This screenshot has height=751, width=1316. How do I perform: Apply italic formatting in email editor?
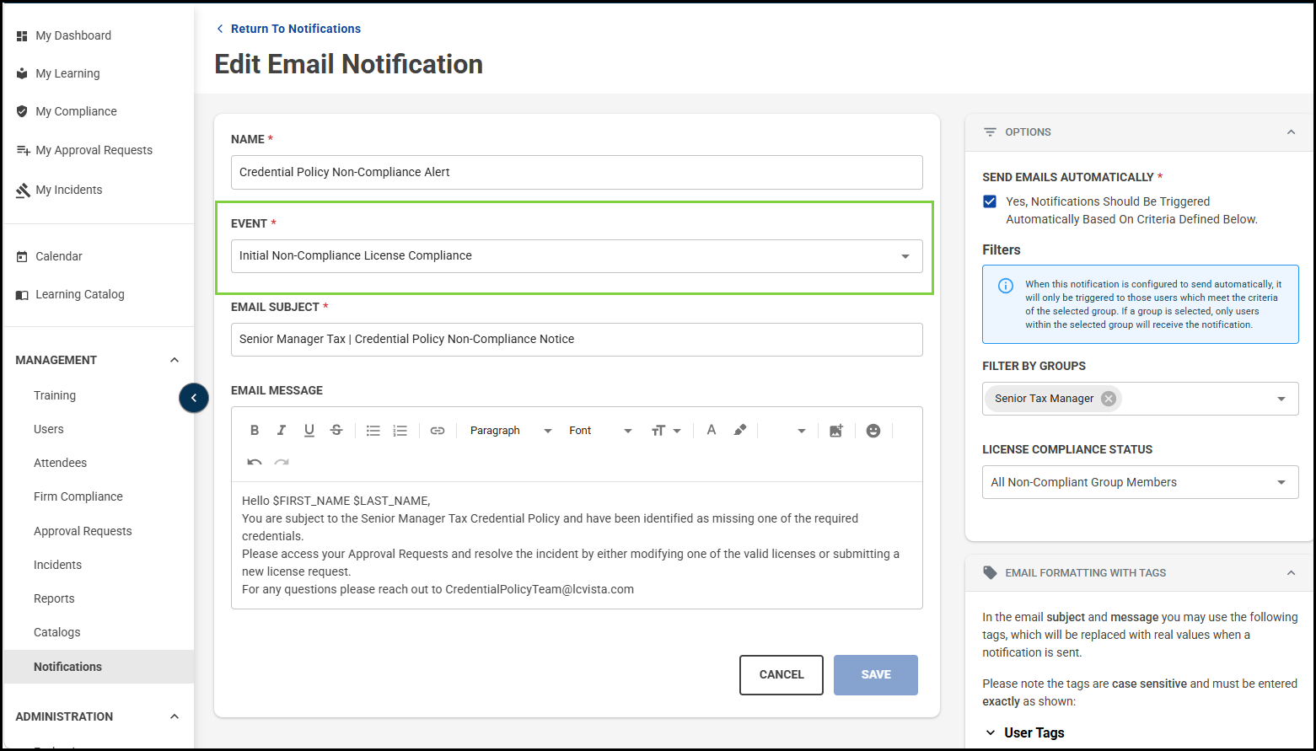click(x=282, y=431)
